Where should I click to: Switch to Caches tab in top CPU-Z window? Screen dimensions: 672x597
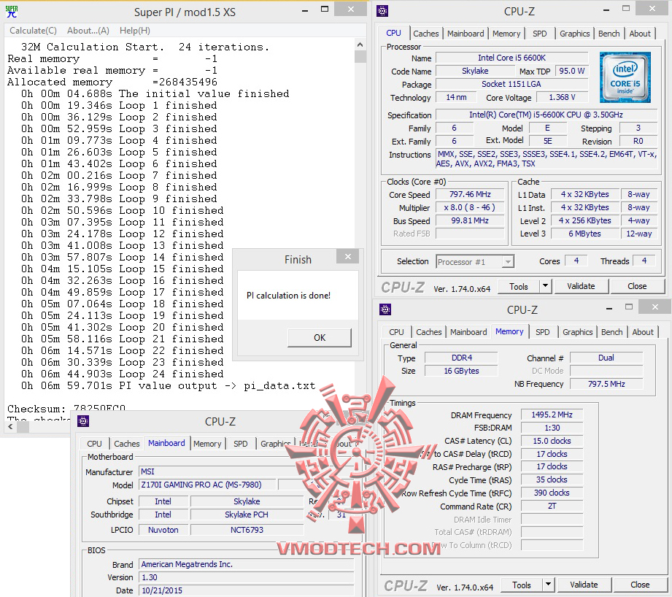coord(425,34)
